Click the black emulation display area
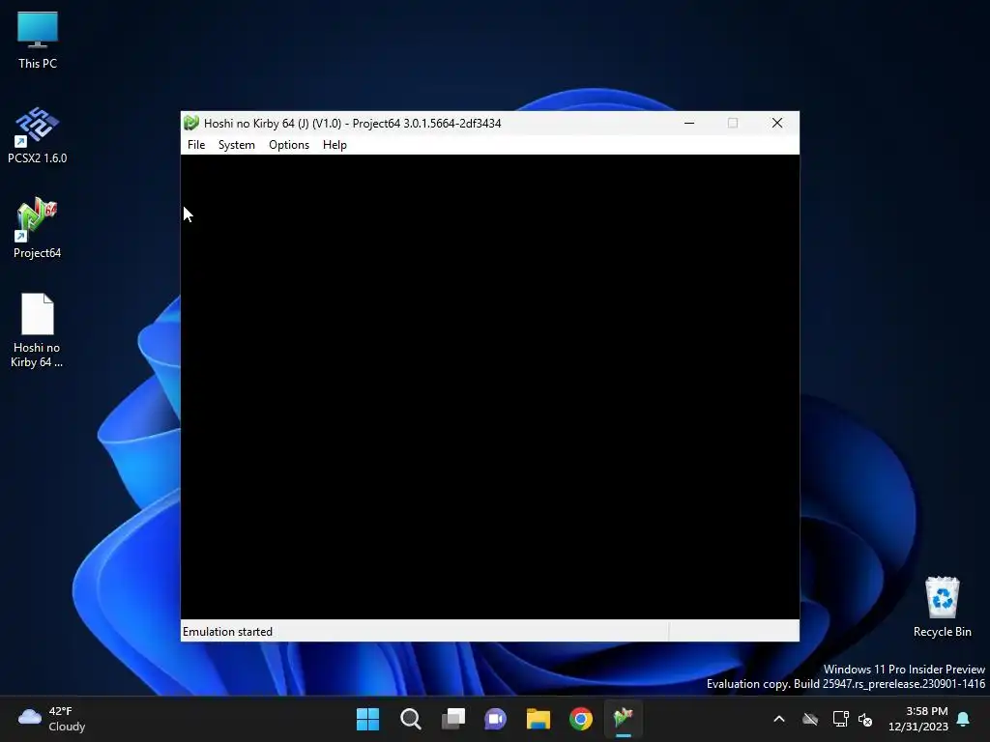 (490, 386)
